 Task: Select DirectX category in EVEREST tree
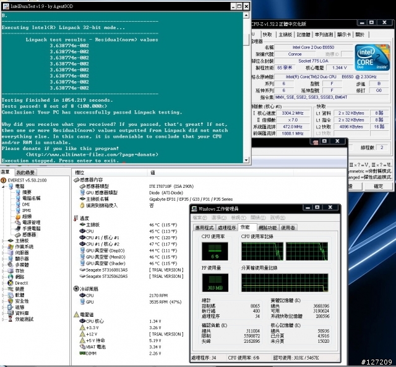22,283
